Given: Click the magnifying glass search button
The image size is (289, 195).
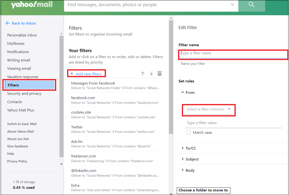Looking at the screenshot, I should [x=251, y=5].
